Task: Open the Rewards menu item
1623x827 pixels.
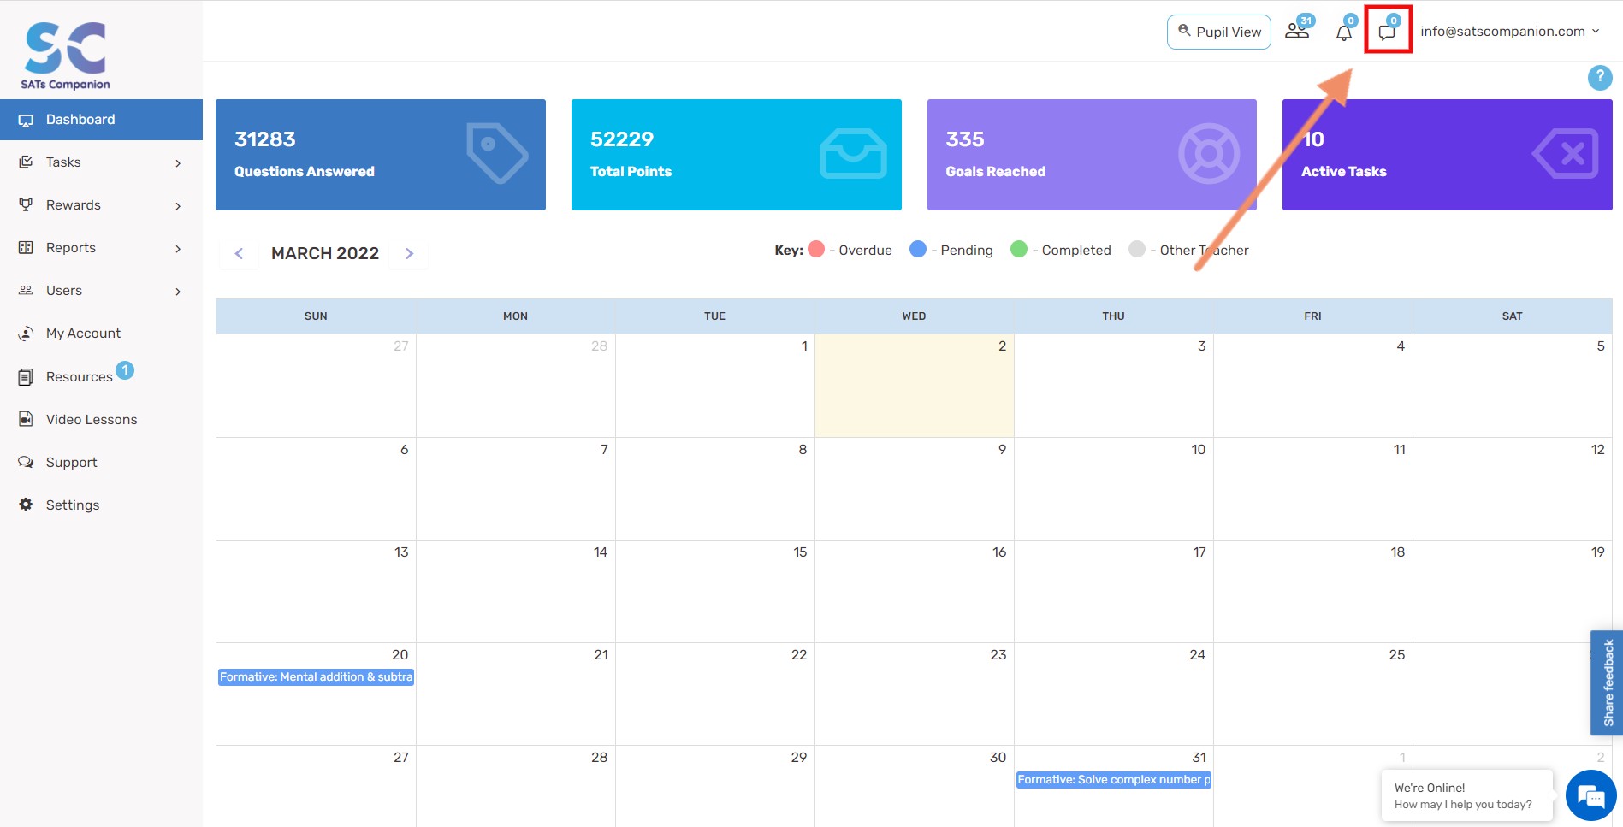Action: 101,205
